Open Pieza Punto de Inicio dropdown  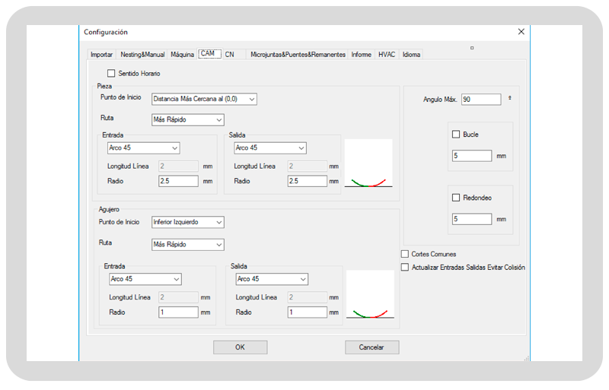204,99
